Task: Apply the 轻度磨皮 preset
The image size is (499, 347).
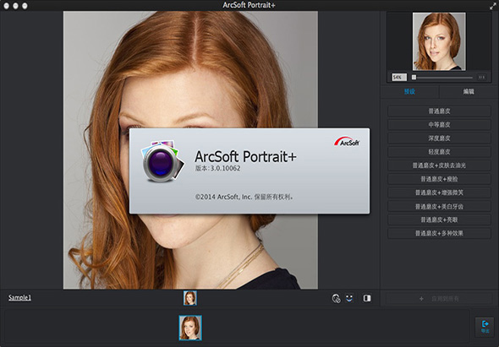Action: 439,152
